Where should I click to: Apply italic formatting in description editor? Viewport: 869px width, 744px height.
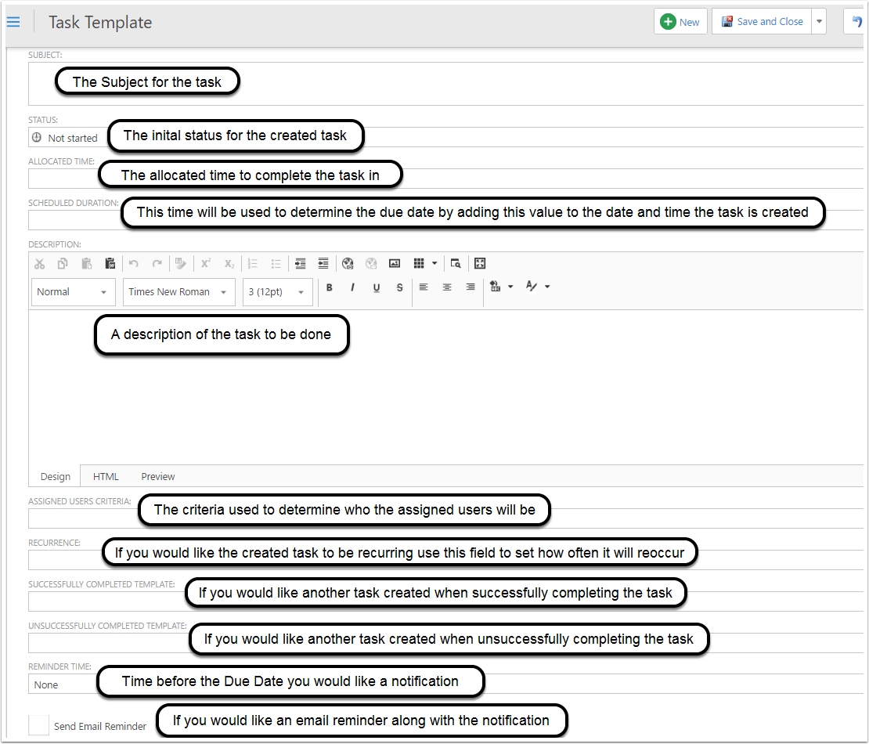(352, 287)
